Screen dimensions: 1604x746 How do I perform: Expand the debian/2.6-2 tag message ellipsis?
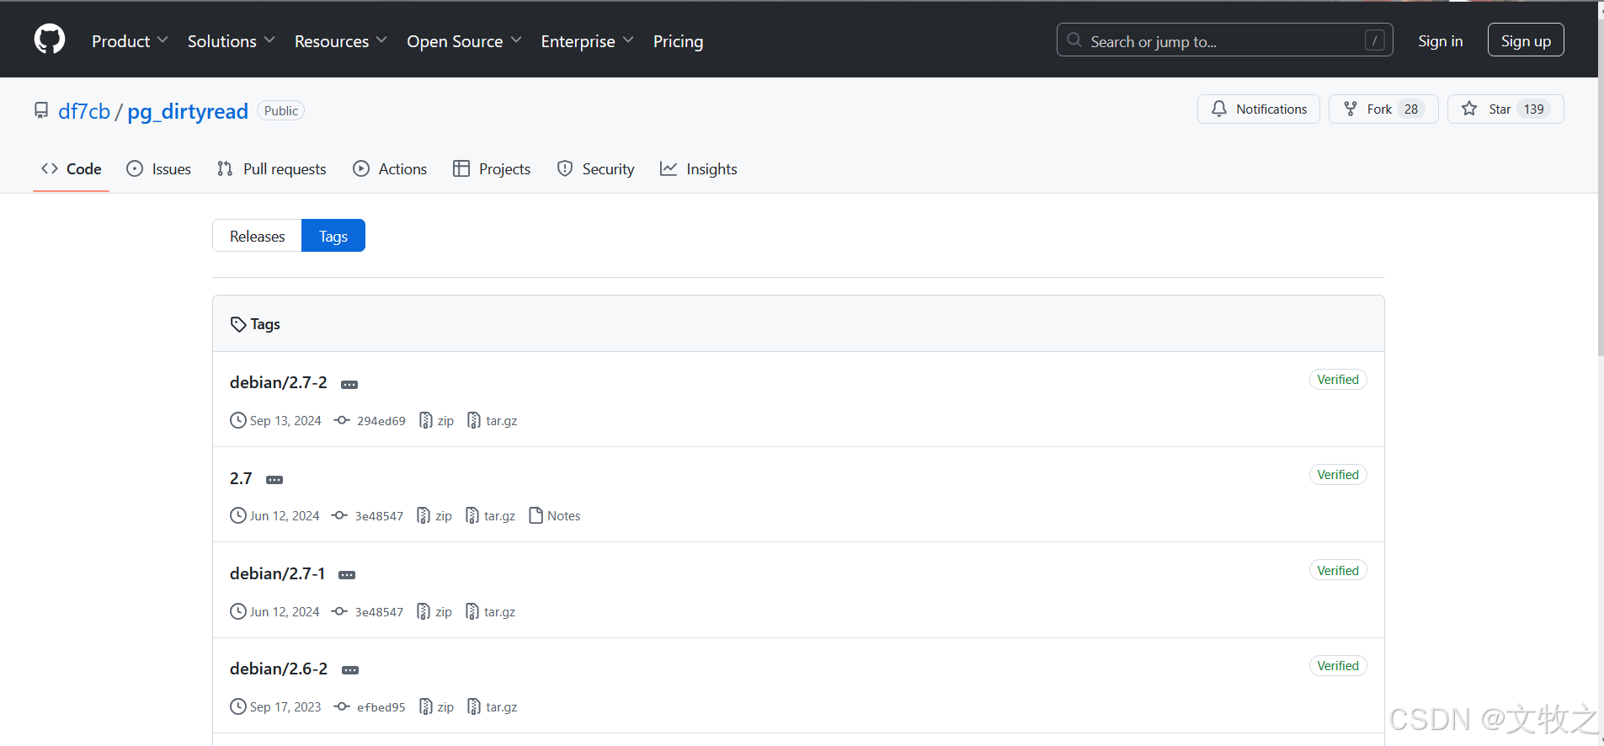350,670
